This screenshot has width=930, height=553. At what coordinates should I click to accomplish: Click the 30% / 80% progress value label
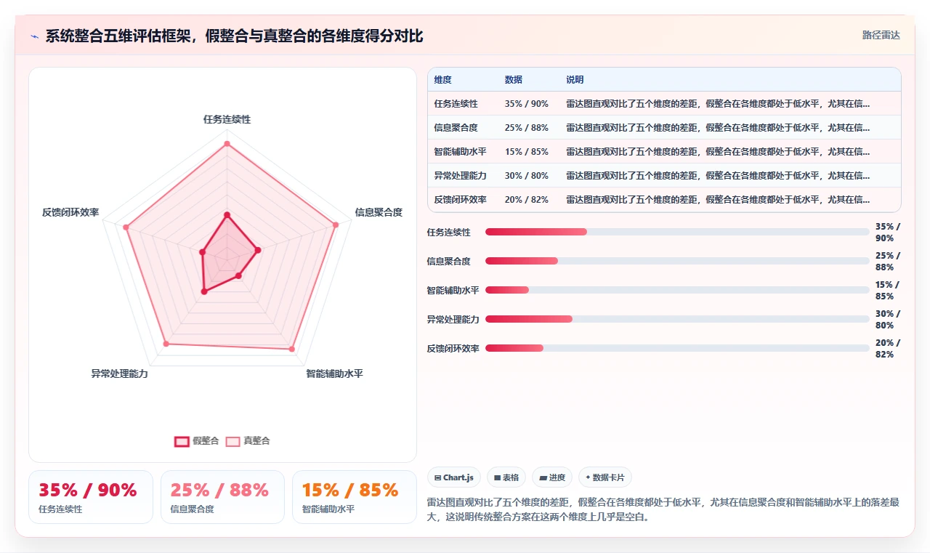point(888,320)
